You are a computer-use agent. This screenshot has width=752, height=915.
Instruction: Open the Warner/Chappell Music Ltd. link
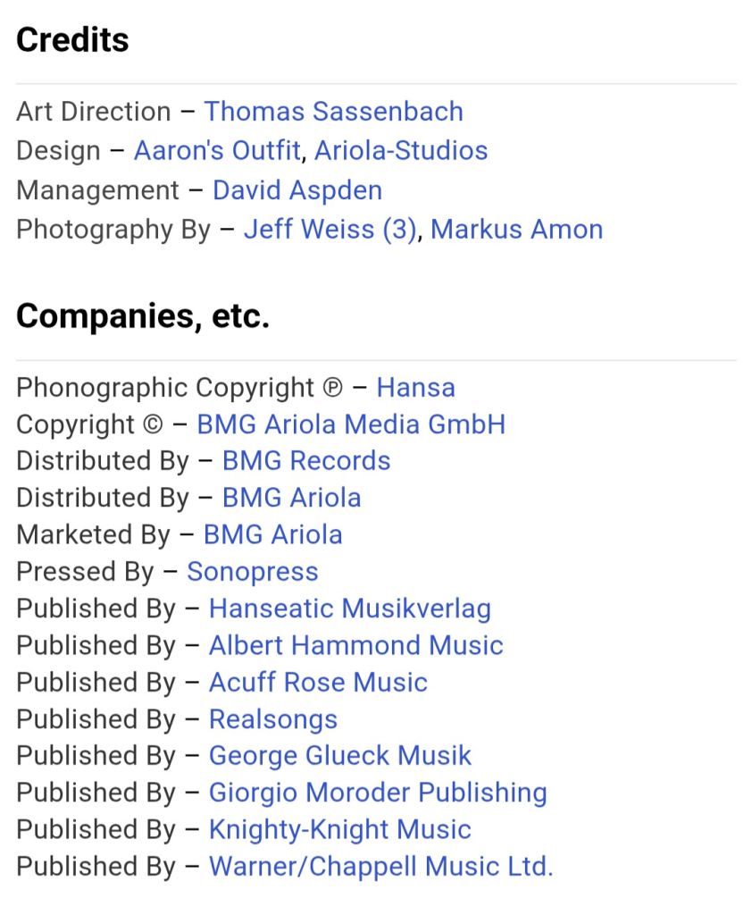click(x=380, y=867)
